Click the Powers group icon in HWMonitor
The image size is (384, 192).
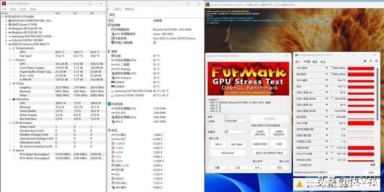coord(14,60)
